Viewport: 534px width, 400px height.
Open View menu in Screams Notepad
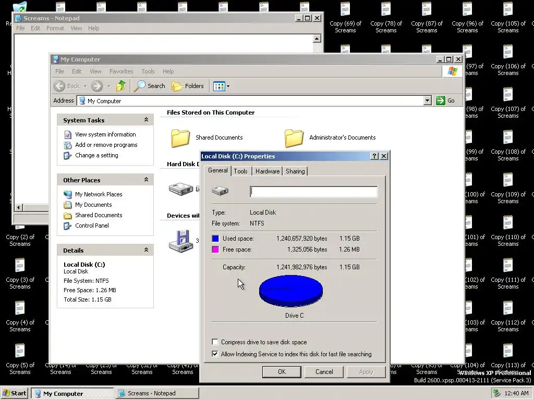[76, 28]
